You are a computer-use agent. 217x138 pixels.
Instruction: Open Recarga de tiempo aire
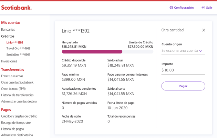click(x=16, y=122)
